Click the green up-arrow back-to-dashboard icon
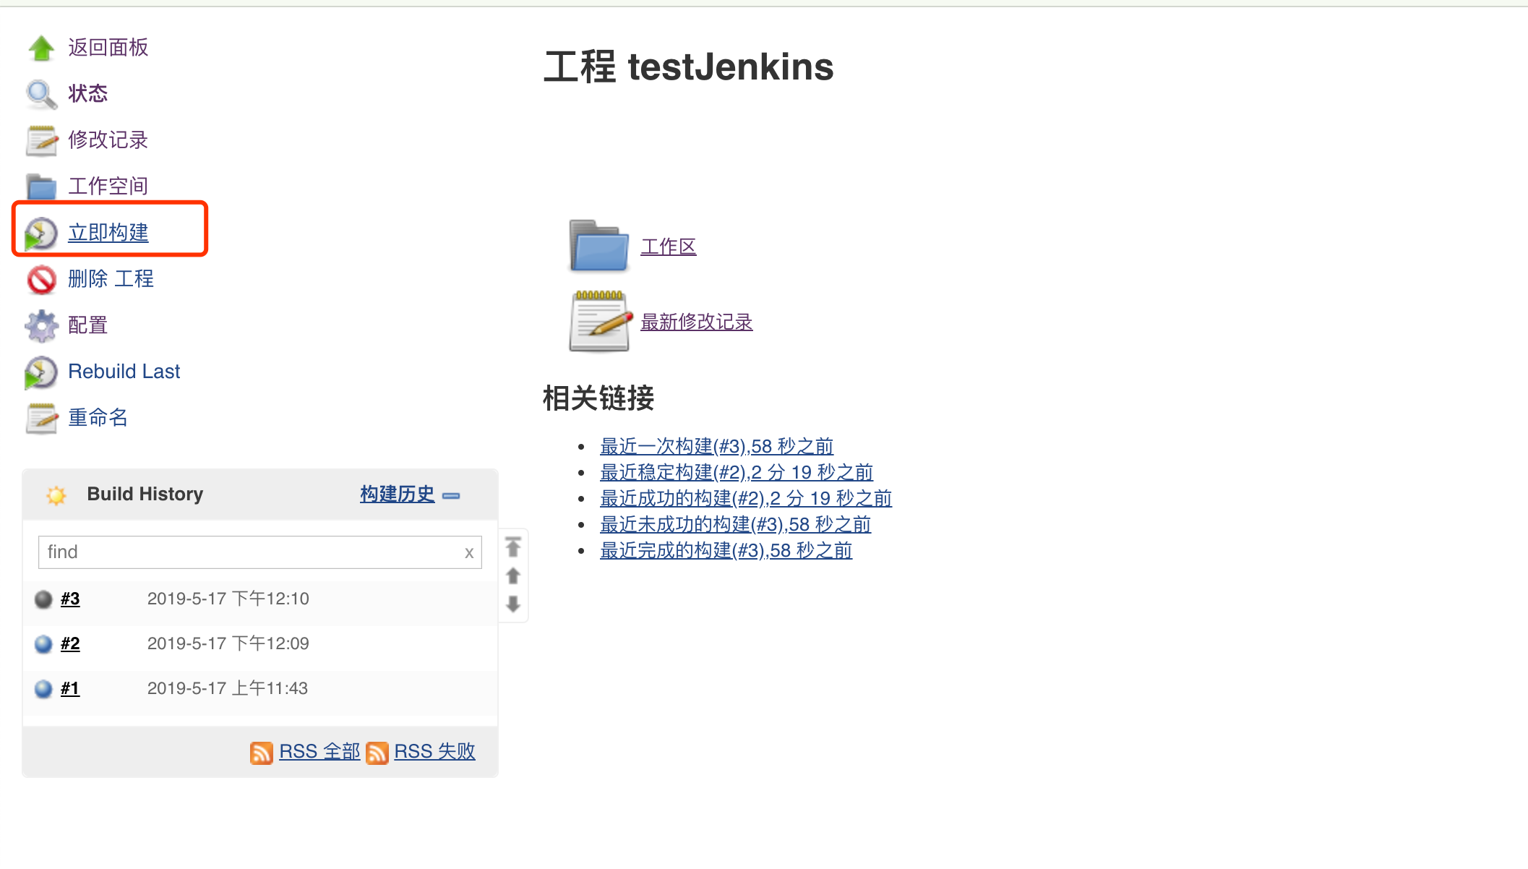Screen dimensions: 1528x869 (41, 48)
